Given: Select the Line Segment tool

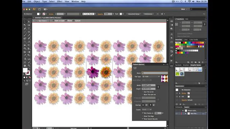Looking at the screenshot, I should [25, 32].
